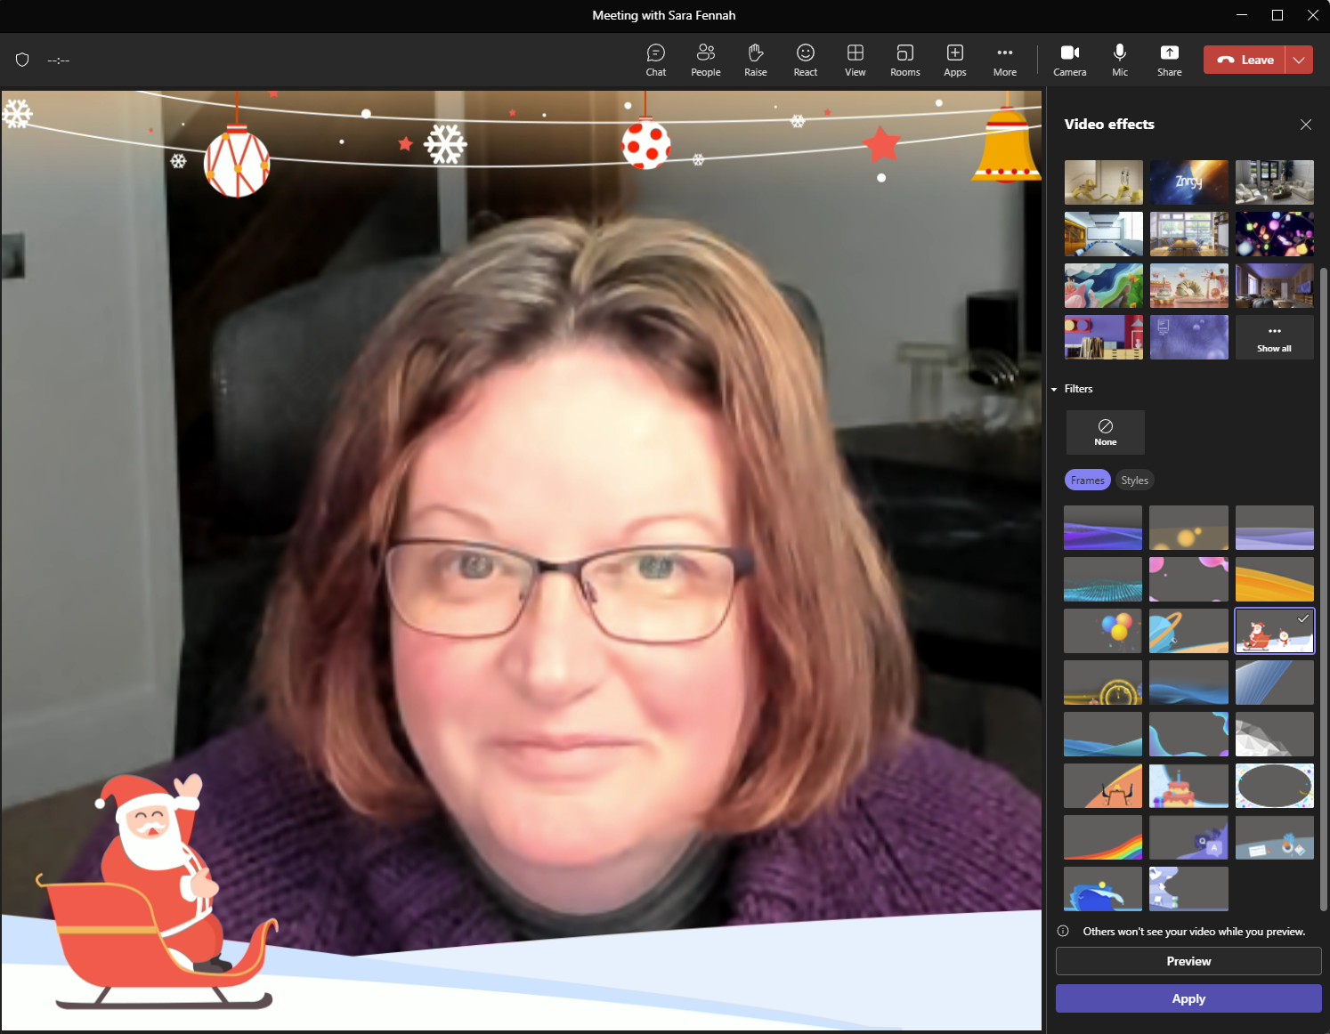
Task: Collapse the Filters section
Action: click(1054, 389)
